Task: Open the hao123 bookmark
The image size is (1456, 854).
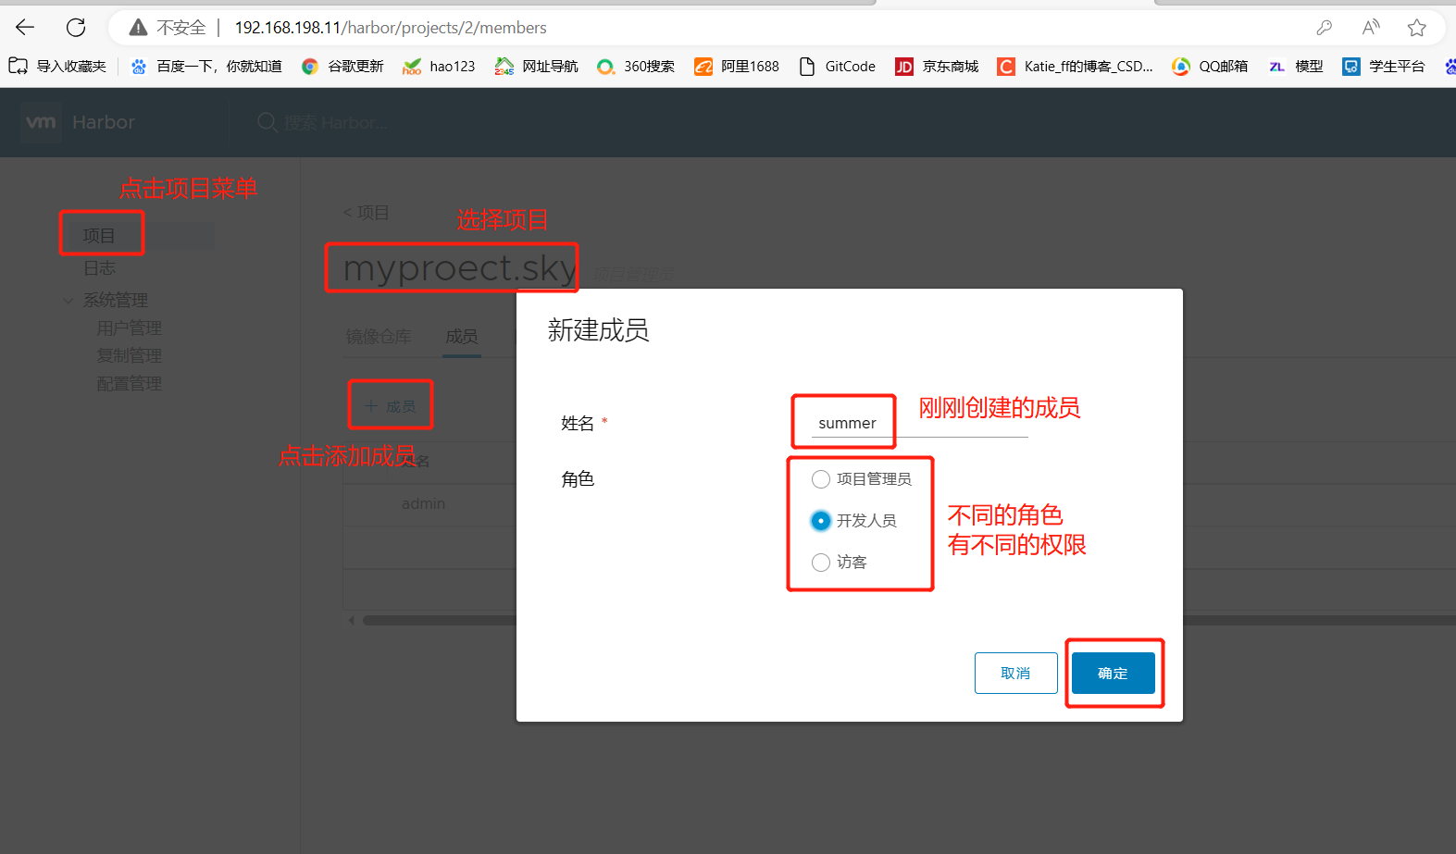Action: point(439,66)
